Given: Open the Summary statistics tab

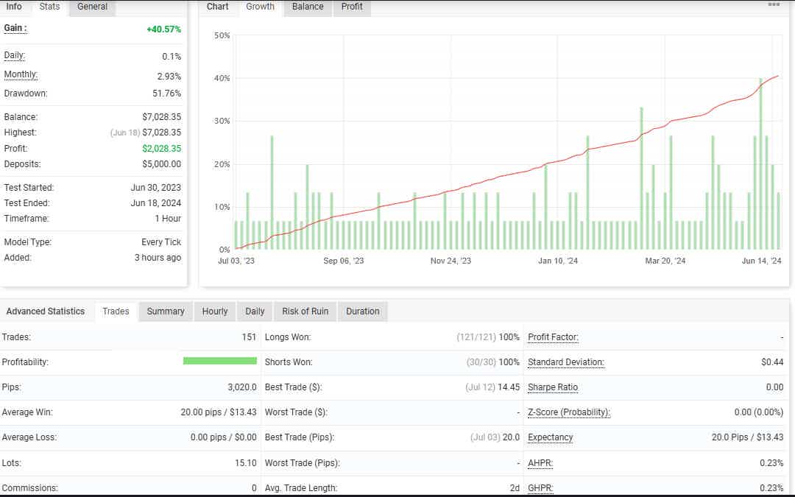Looking at the screenshot, I should (166, 311).
